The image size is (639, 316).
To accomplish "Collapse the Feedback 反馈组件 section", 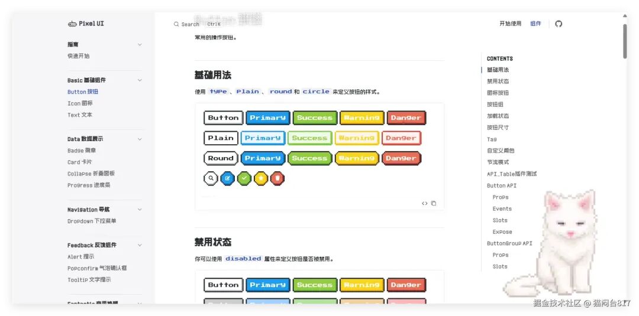I will click(140, 245).
